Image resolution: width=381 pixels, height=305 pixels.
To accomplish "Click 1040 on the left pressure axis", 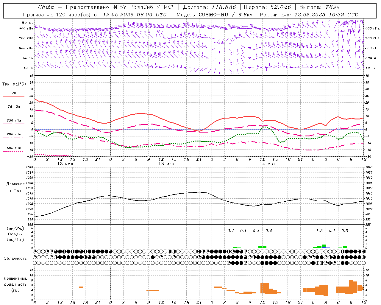I will 30,167.
